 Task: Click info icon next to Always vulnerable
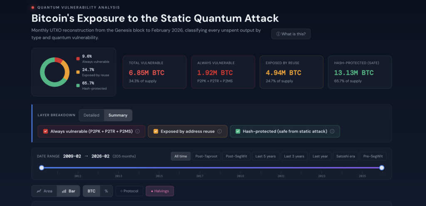[137, 131]
